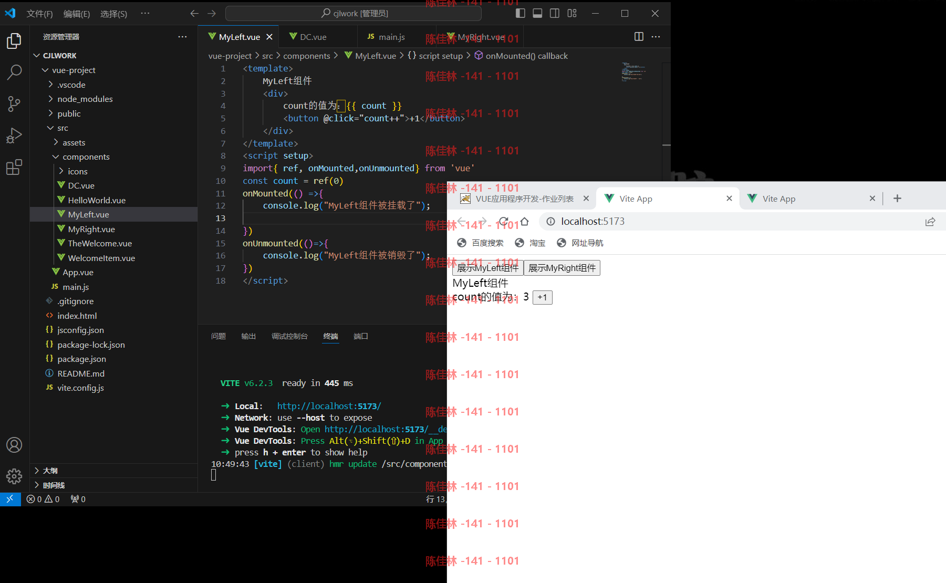Collapse the vue-project folder

(x=113, y=70)
